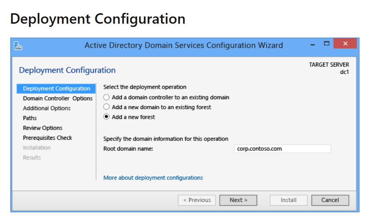Click the Cancel button
The height and width of the screenshot is (218, 368).
coord(330,200)
